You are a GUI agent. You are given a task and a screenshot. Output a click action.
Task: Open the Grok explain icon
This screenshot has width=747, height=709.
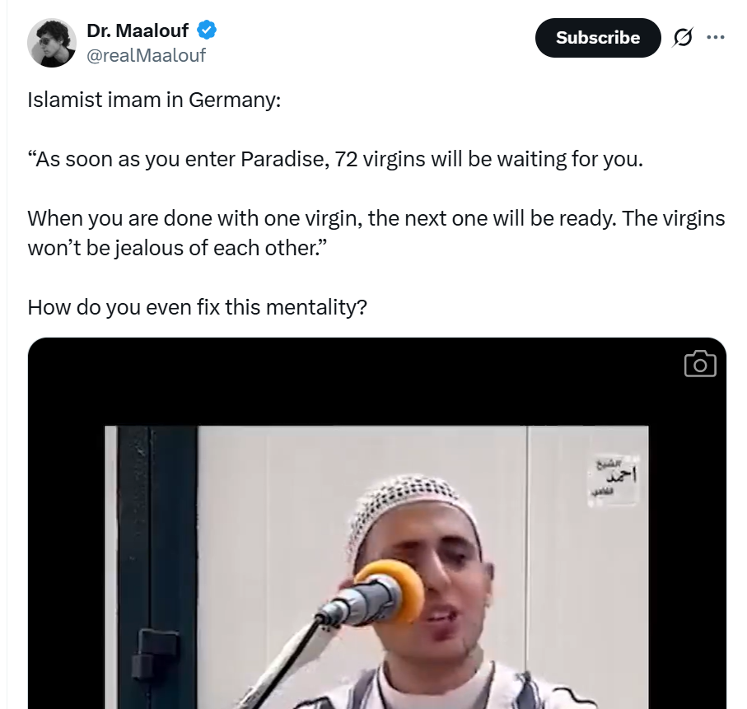[683, 37]
